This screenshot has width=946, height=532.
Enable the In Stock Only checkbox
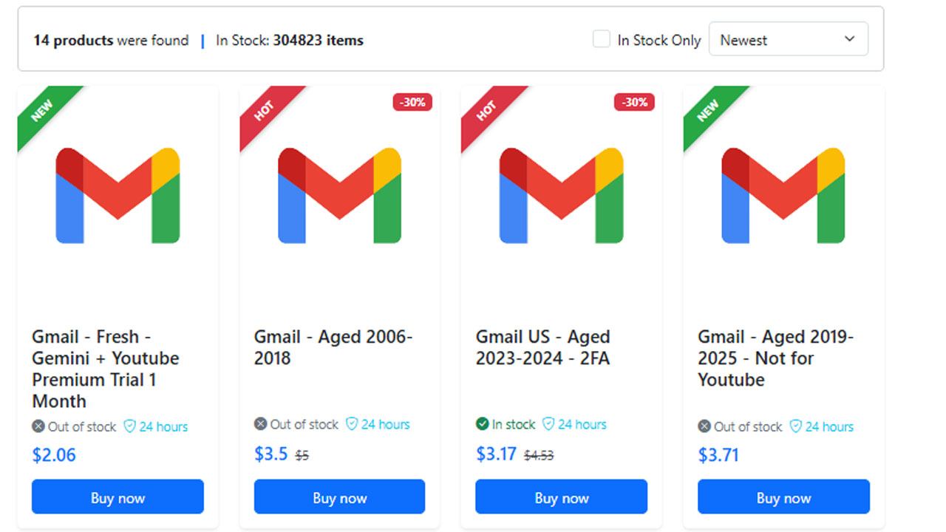pyautogui.click(x=602, y=39)
